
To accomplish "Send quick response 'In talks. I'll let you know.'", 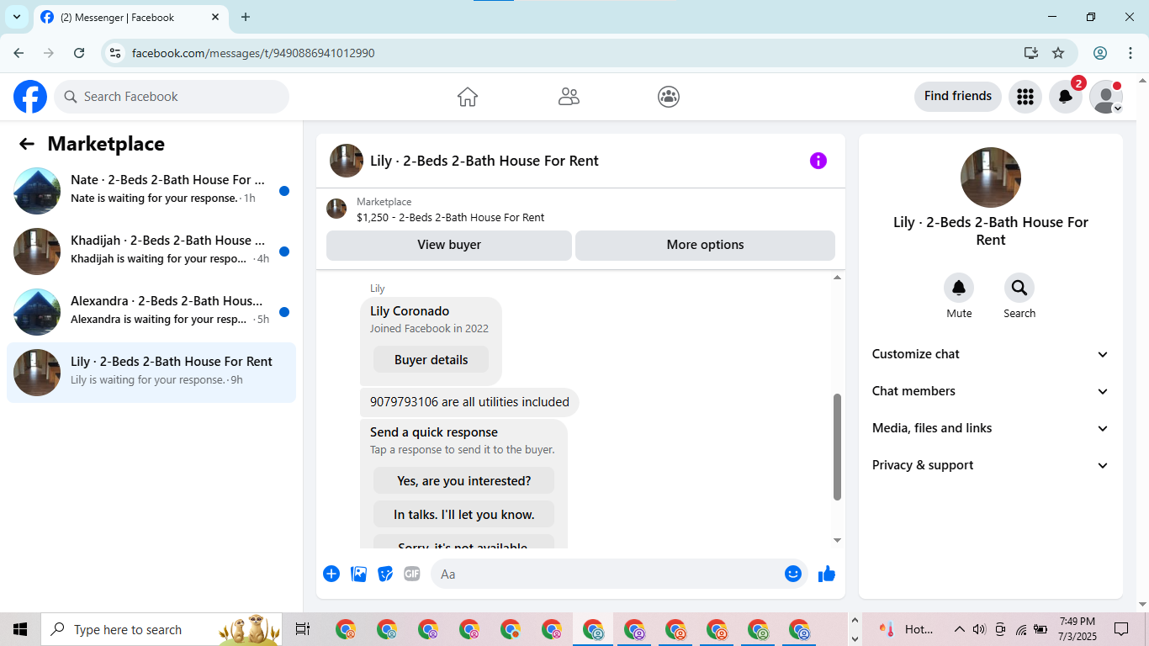I will (x=463, y=514).
